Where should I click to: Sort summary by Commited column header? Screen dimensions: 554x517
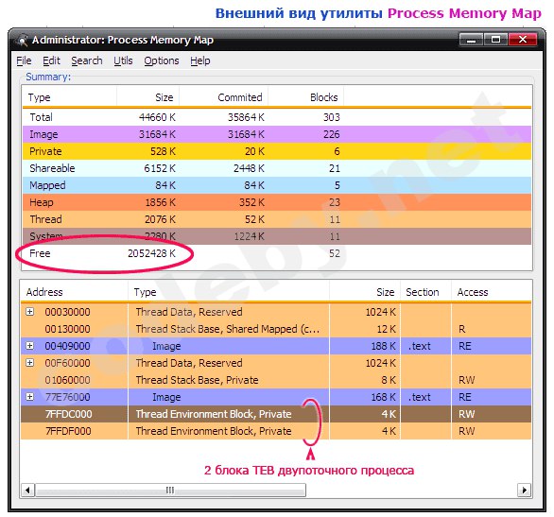click(224, 97)
